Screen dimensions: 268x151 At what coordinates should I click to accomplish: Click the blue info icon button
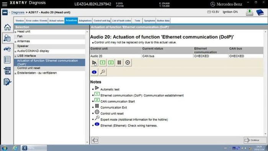coord(94,72)
